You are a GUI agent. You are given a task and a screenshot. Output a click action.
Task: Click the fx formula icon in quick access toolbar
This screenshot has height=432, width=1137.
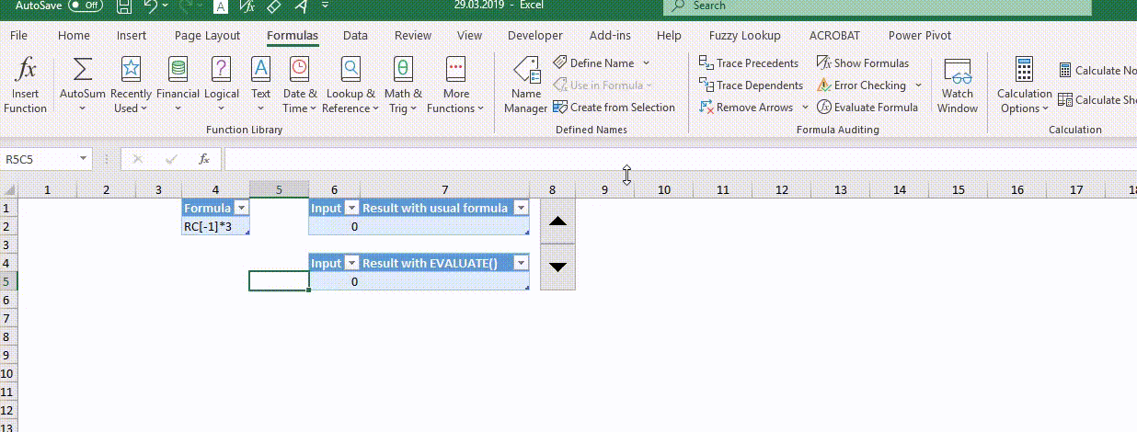click(x=247, y=6)
